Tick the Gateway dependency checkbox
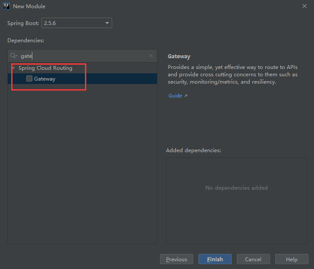Image resolution: width=314 pixels, height=269 pixels. coord(29,78)
